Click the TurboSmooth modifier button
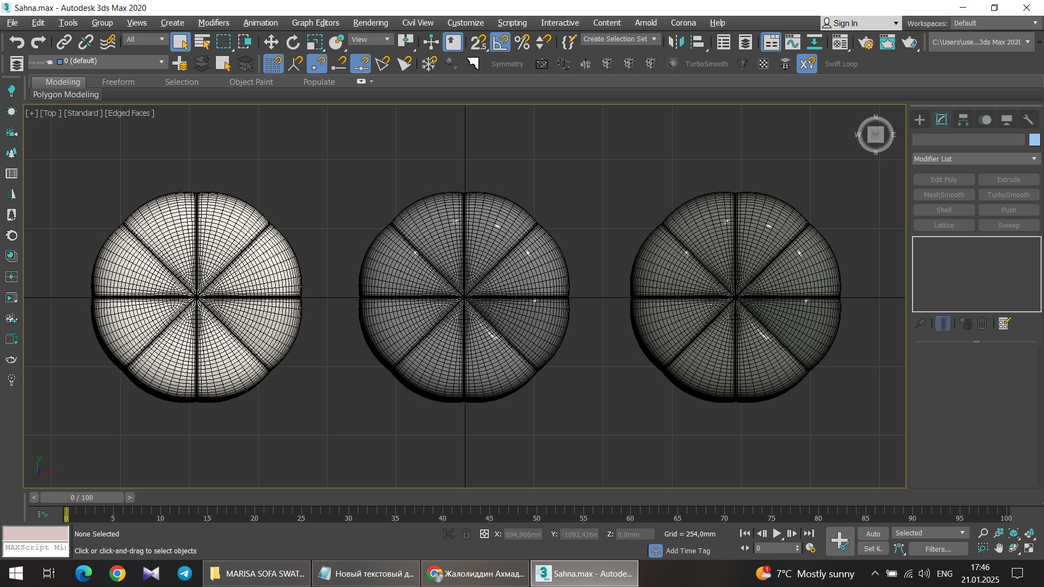The height and width of the screenshot is (587, 1044). click(1008, 195)
